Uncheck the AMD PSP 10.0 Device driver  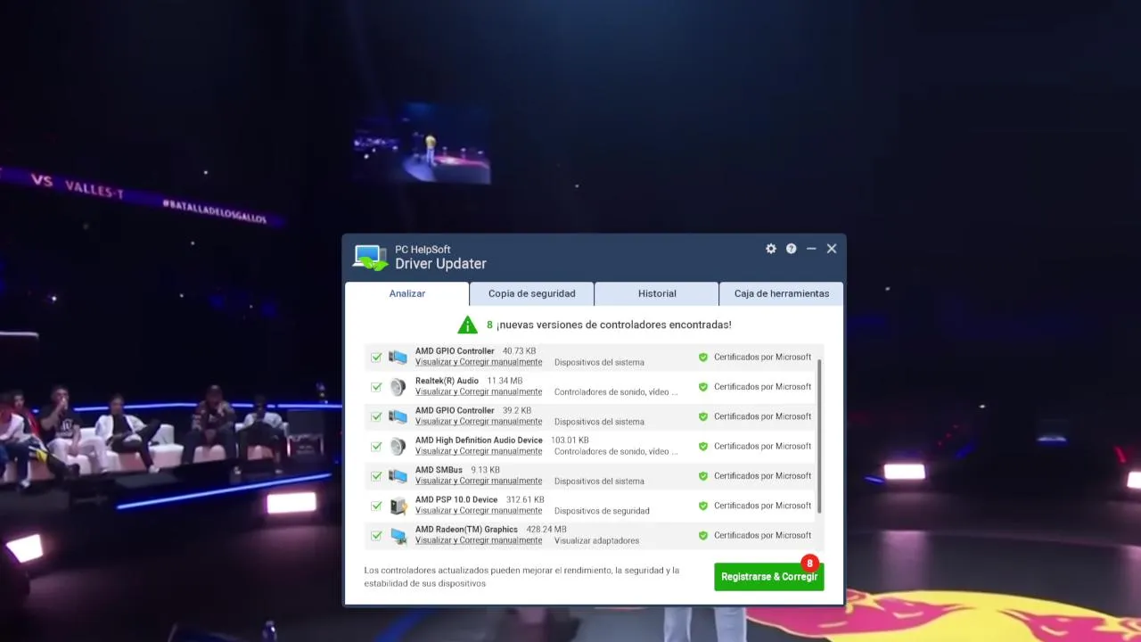click(x=376, y=506)
